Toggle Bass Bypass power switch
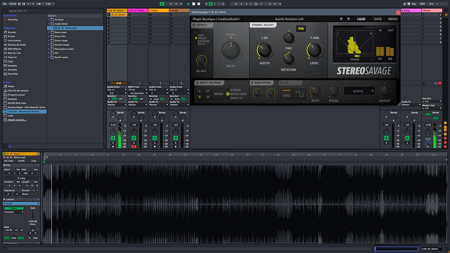The width and height of the screenshot is (450, 253). 252,82
